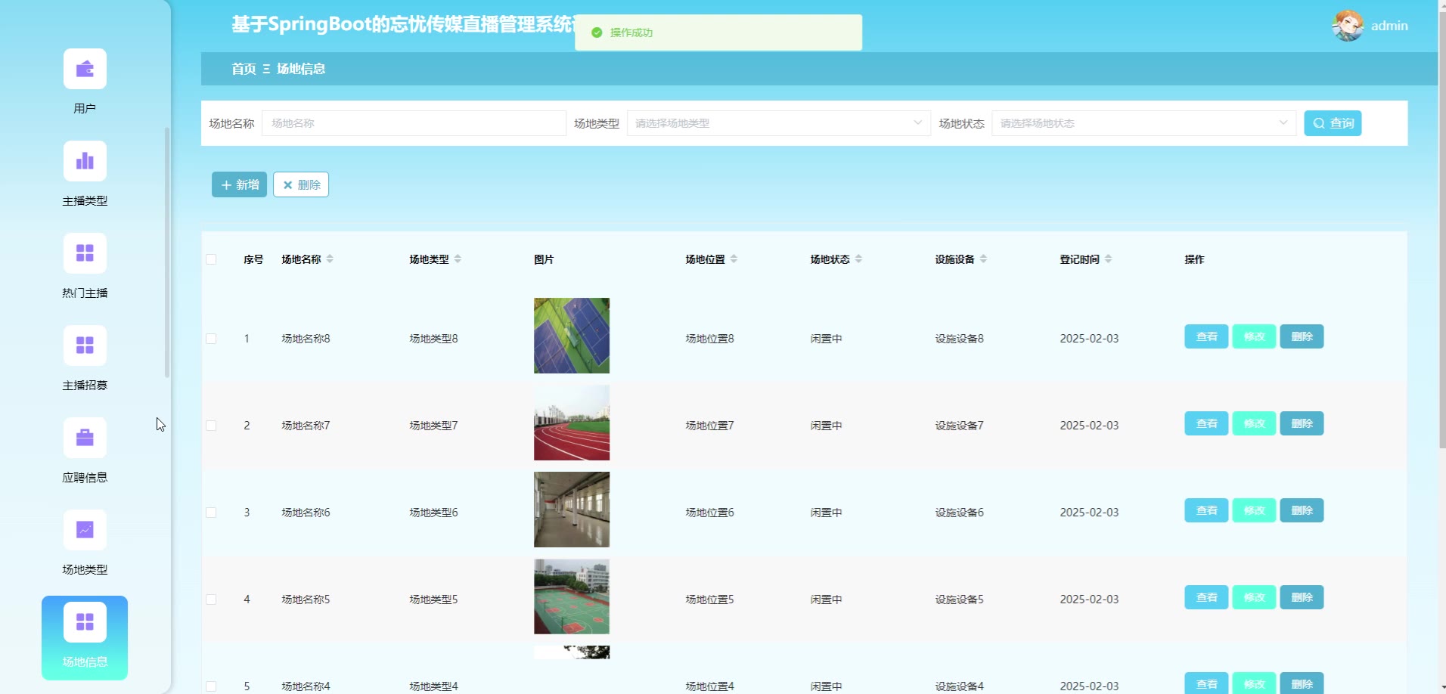Sort by 场地名称 column arrows

click(330, 259)
